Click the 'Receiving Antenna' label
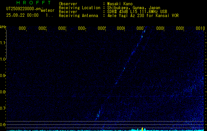Viewport: 207px width, 131px height. coord(78,16)
